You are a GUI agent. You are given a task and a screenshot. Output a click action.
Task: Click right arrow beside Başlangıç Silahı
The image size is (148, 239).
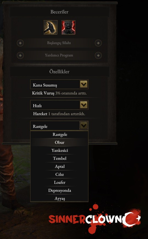pos(98,43)
